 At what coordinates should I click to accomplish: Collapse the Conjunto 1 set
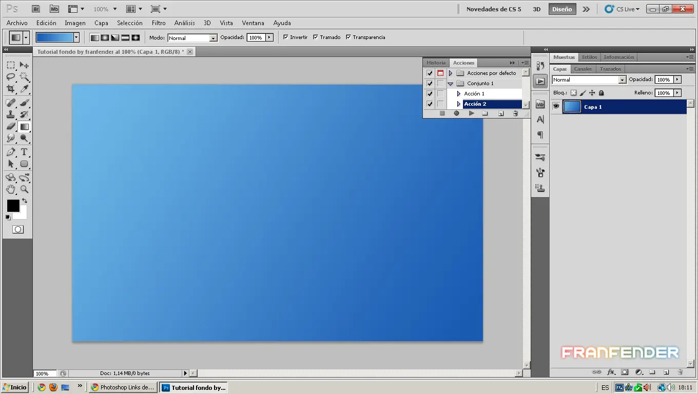451,83
